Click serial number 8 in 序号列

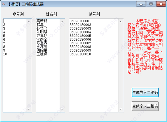point(4,47)
